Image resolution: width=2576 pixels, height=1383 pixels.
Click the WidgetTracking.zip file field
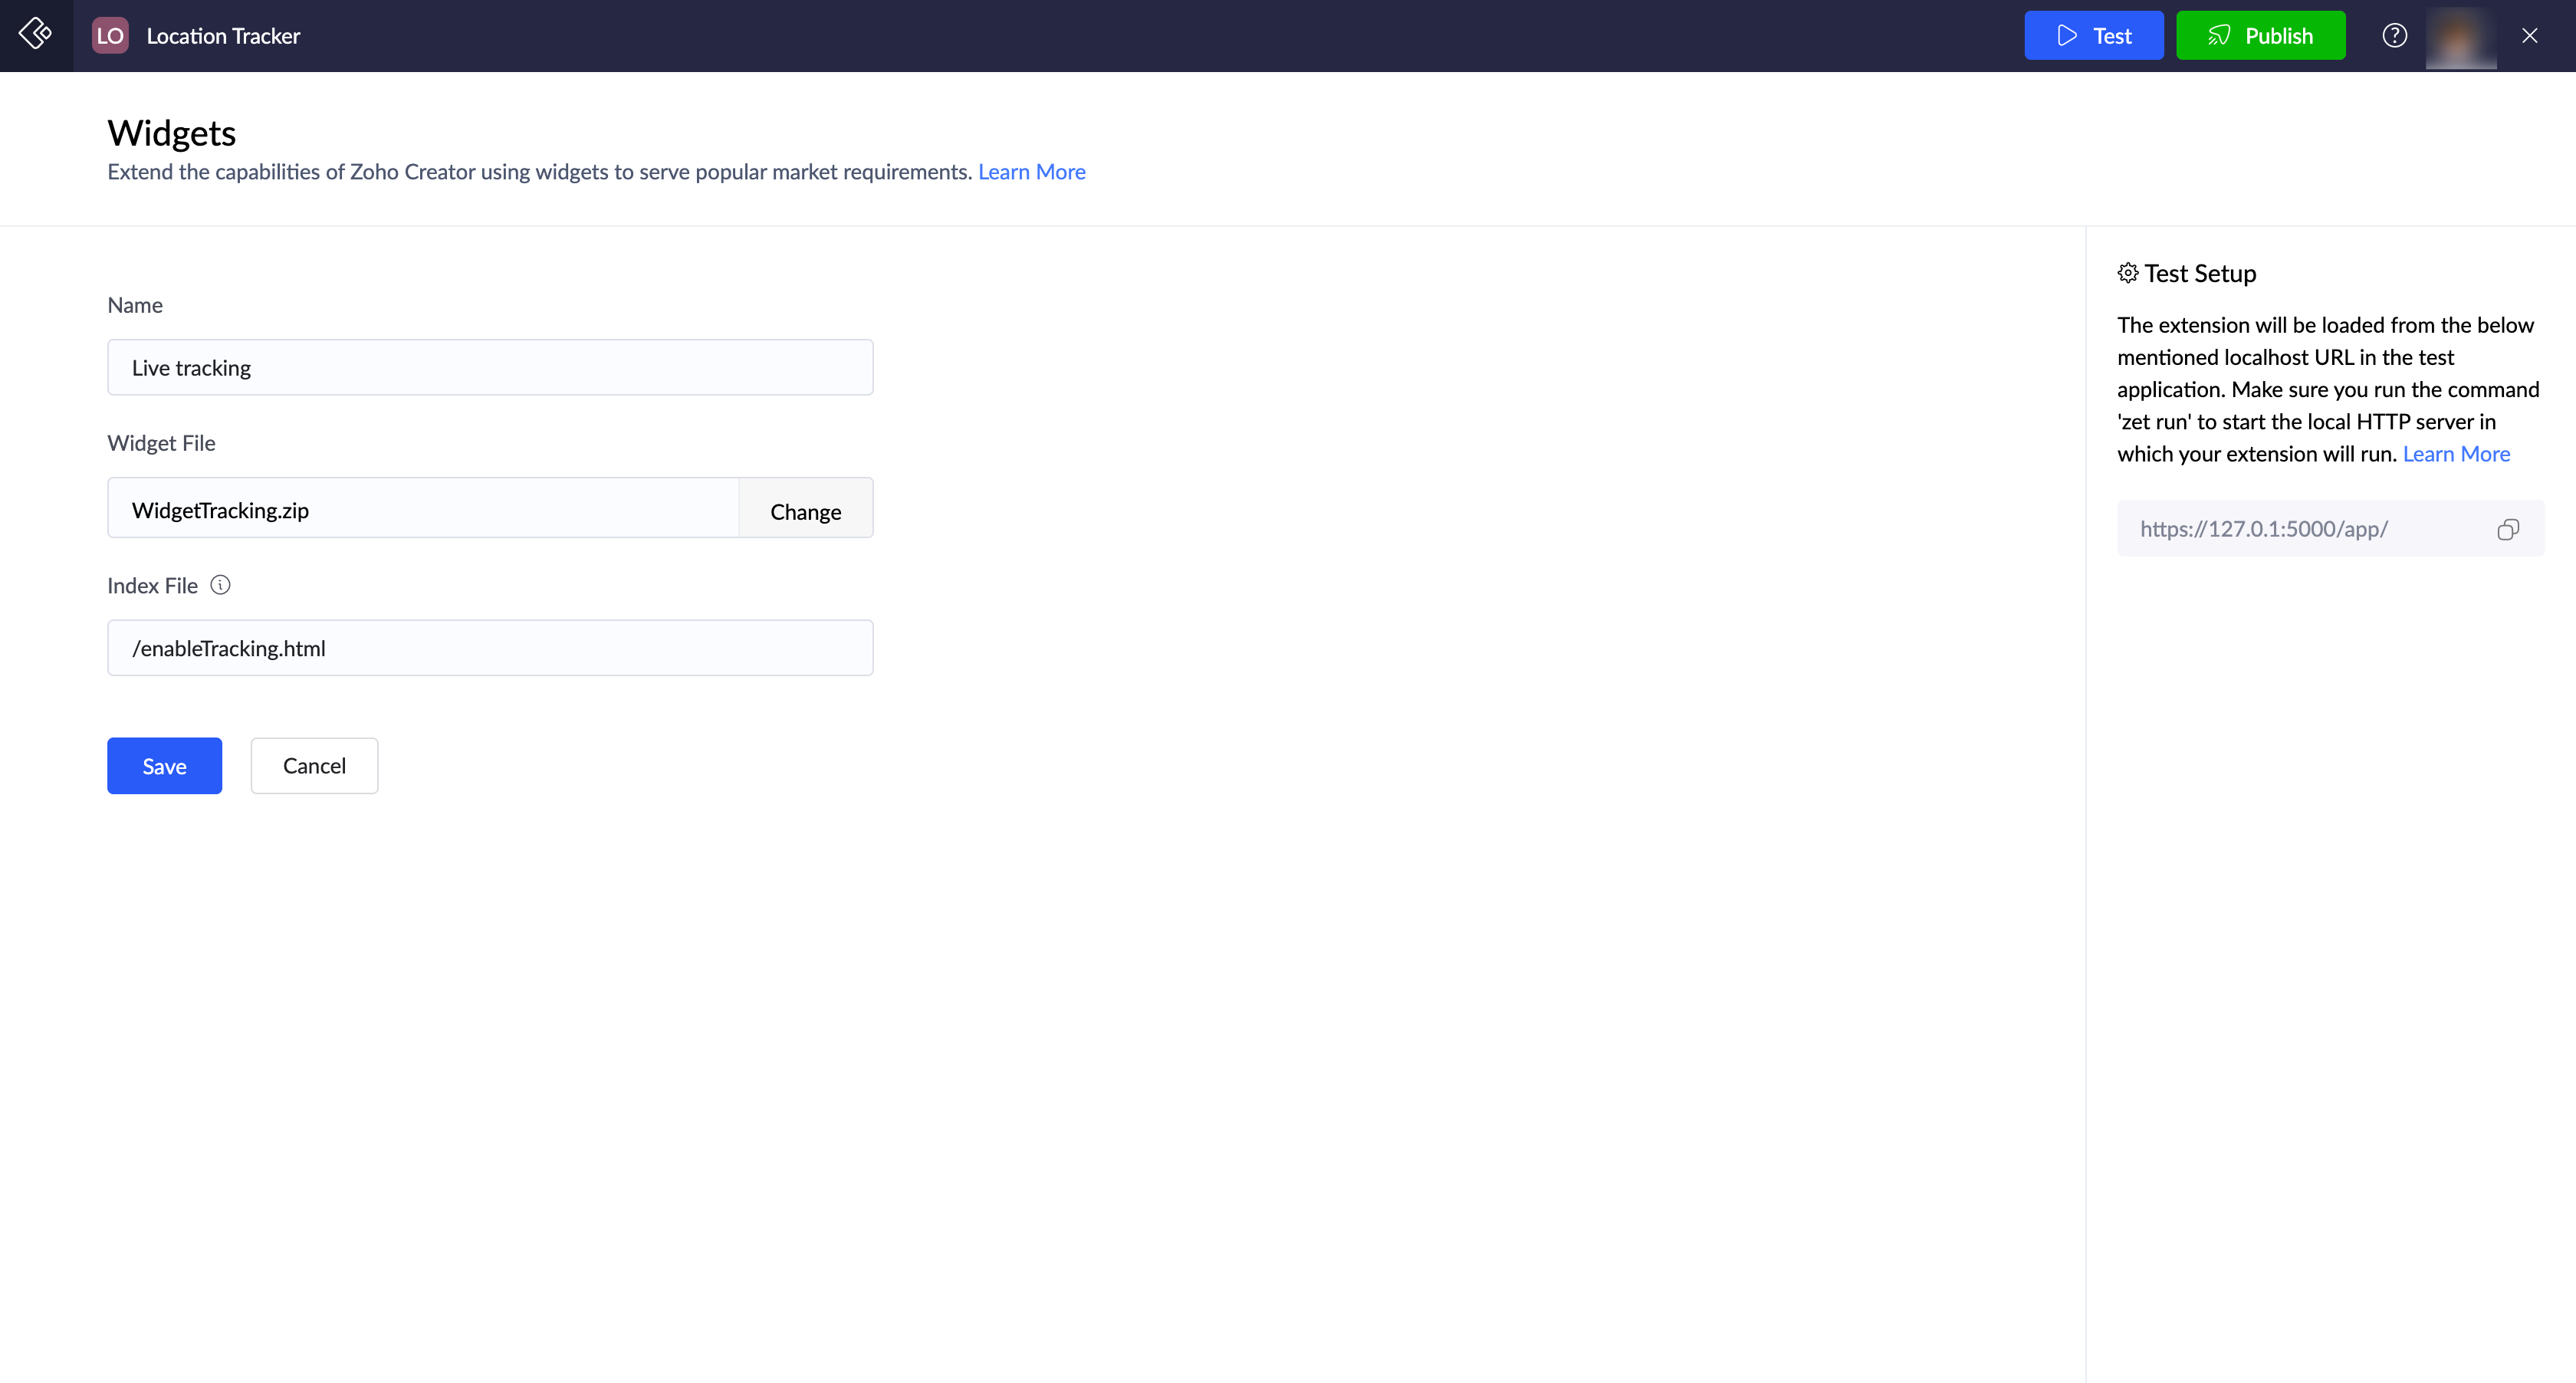[x=422, y=510]
